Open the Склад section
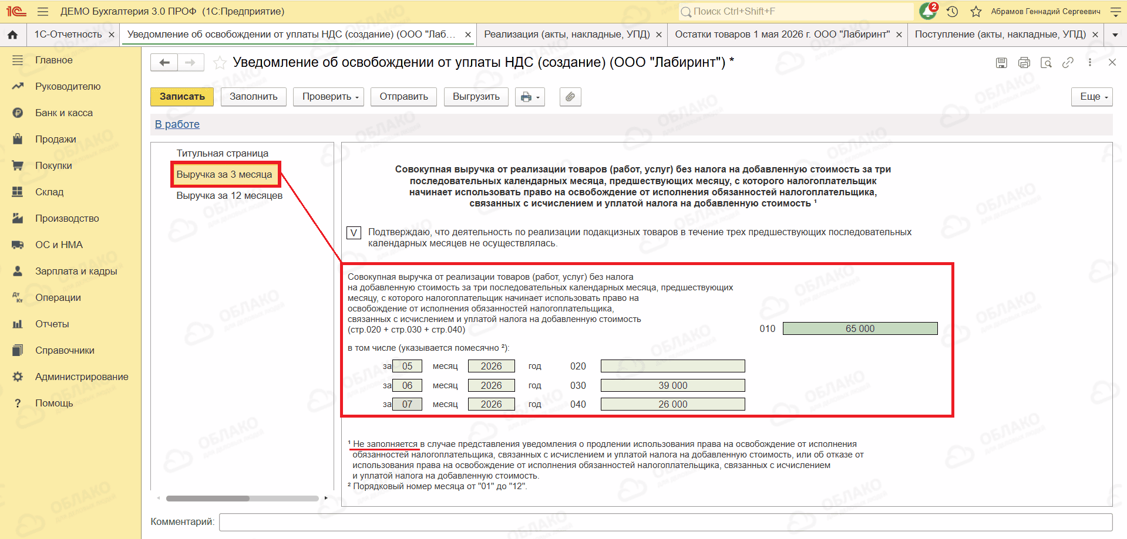The height and width of the screenshot is (539, 1127). [x=49, y=192]
